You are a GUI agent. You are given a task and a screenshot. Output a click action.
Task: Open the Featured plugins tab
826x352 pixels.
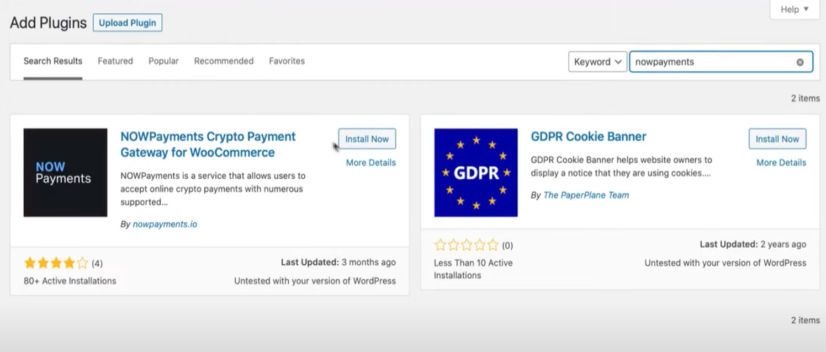115,61
